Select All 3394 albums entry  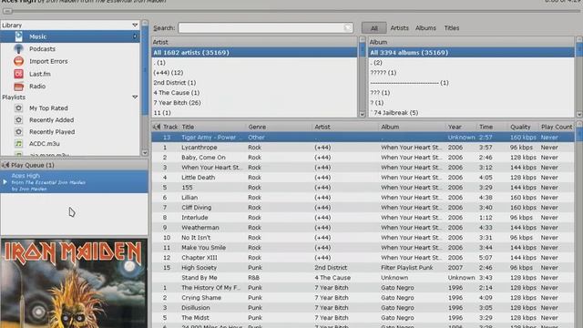click(x=471, y=53)
